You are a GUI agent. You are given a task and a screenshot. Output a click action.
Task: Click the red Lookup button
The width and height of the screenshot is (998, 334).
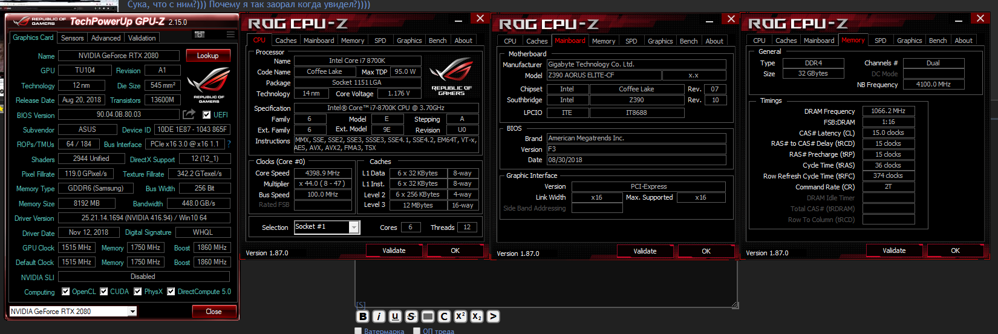207,55
